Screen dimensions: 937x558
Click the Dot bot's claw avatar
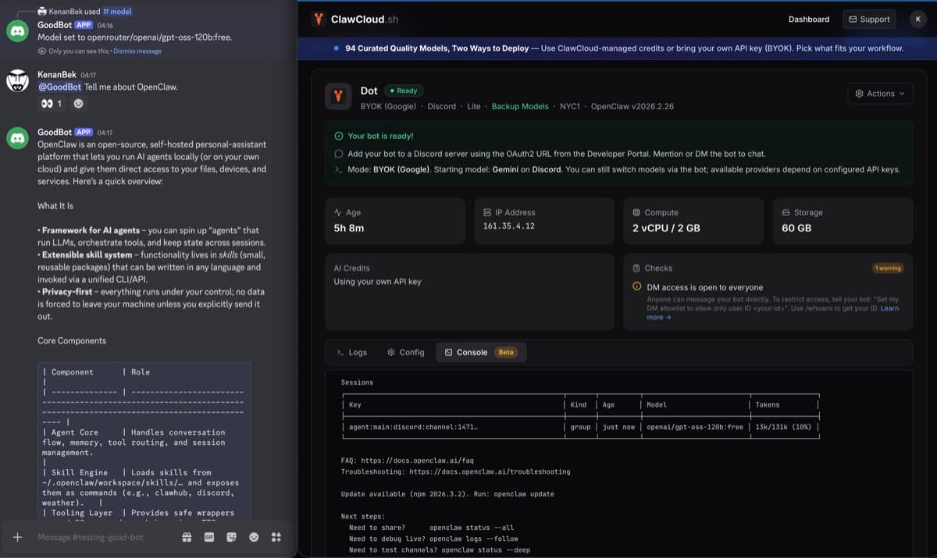(x=337, y=96)
